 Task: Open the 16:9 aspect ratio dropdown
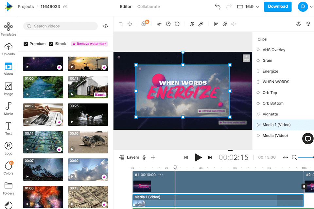(x=248, y=7)
